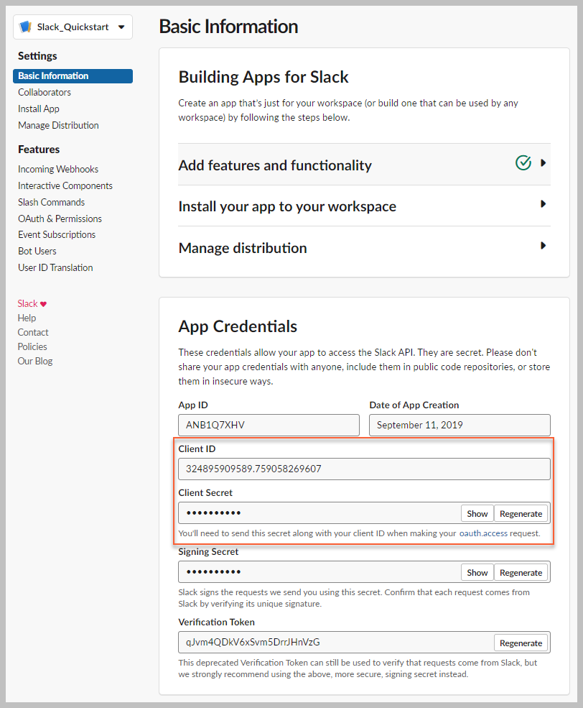Image resolution: width=583 pixels, height=708 pixels.
Task: Open User ID Translation page
Action: click(x=55, y=267)
